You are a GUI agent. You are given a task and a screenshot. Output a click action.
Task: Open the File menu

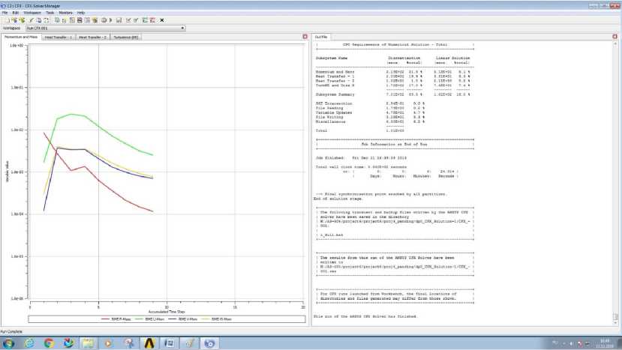5,13
